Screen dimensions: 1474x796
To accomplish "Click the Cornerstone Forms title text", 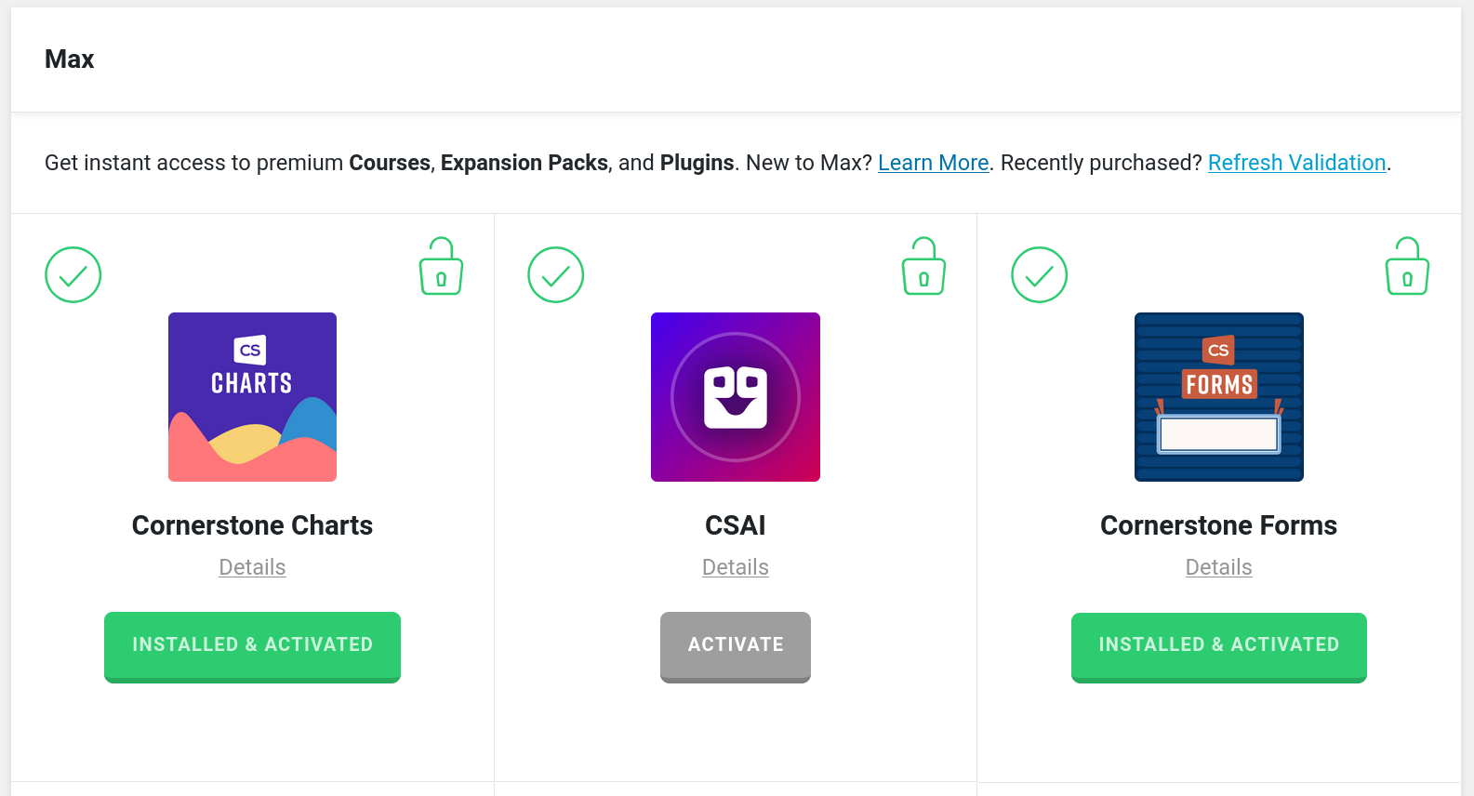I will (x=1218, y=525).
